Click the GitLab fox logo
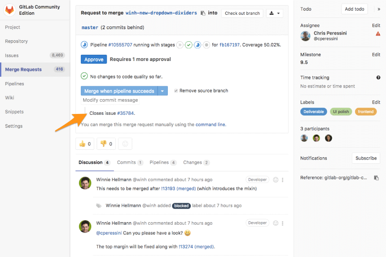386x257 pixels. (9, 10)
